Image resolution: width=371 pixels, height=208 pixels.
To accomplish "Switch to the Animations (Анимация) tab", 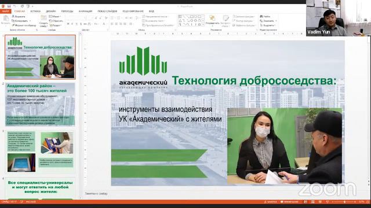I will pyautogui.click(x=85, y=12).
